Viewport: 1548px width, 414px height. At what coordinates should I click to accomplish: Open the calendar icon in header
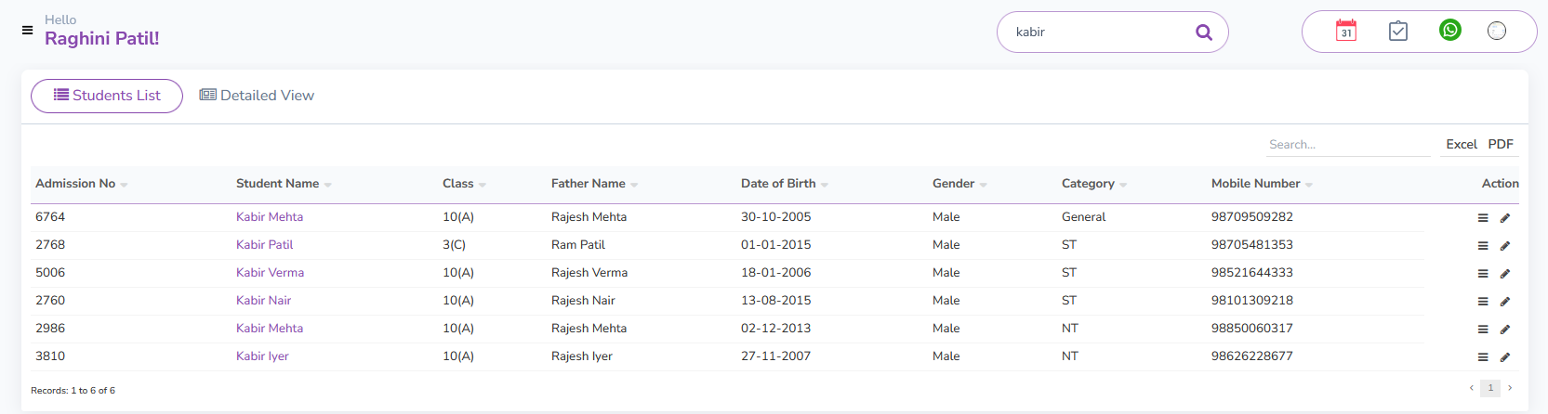[1345, 31]
